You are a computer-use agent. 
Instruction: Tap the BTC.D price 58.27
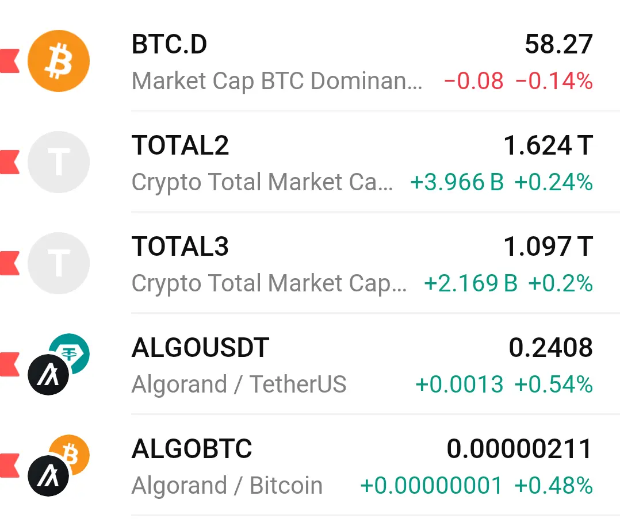click(x=558, y=44)
